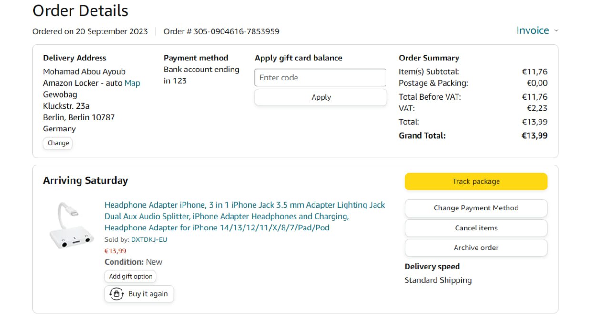Click the Arriving Saturday heading
Image resolution: width=610 pixels, height=319 pixels.
point(85,180)
